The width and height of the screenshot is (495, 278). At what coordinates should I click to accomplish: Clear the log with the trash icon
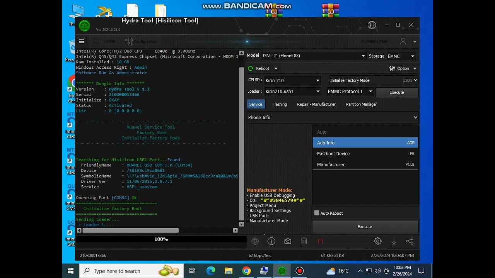click(x=304, y=241)
